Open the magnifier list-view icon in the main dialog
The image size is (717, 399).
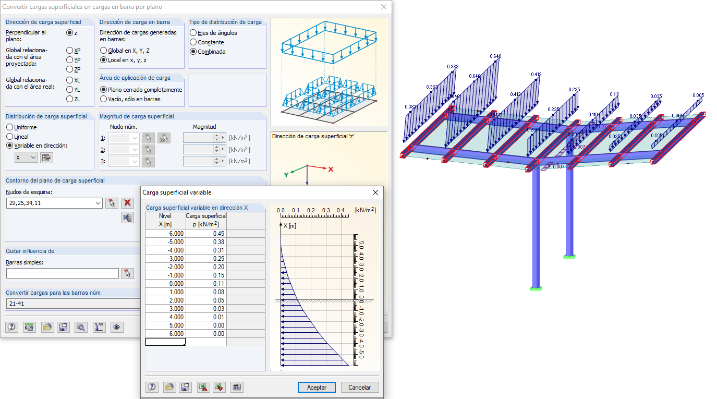pos(80,327)
